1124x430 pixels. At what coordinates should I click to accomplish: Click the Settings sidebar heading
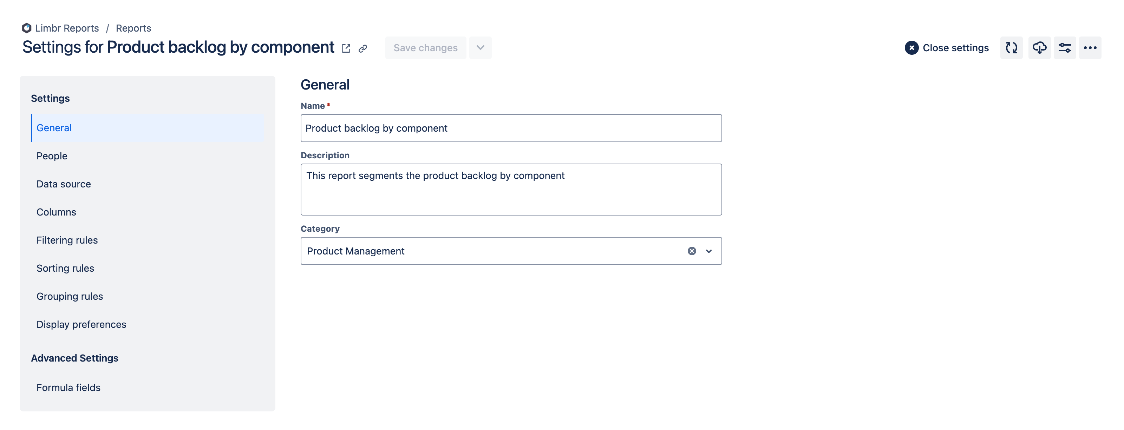tap(50, 98)
